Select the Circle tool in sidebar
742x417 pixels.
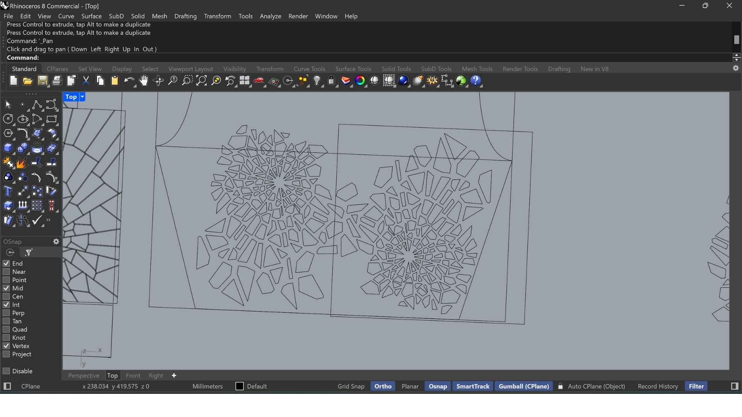coord(8,119)
